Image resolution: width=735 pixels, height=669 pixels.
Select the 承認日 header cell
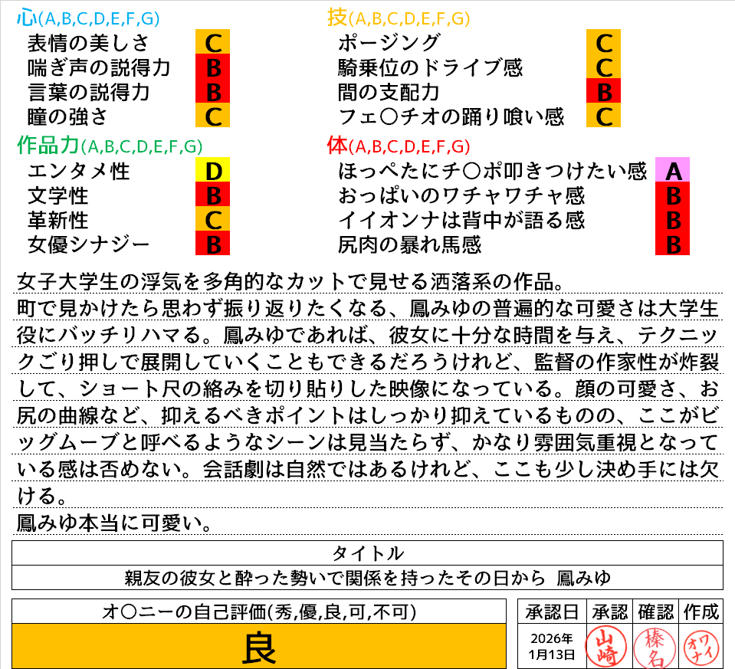pyautogui.click(x=552, y=612)
